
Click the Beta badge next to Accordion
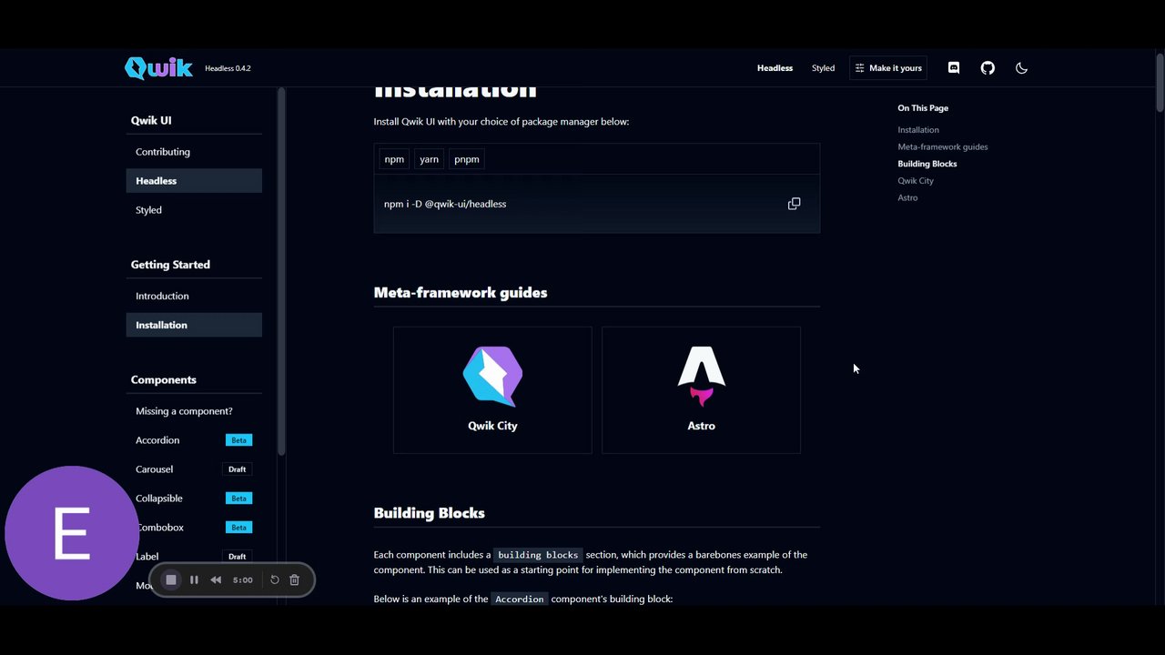(238, 440)
